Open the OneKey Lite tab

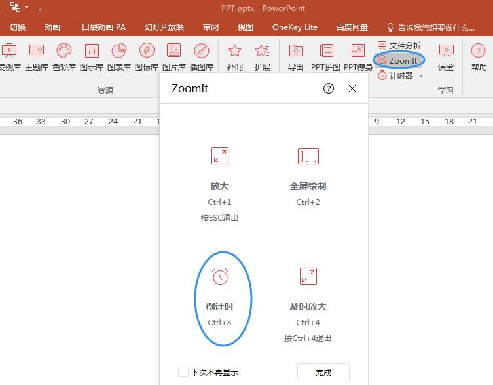(295, 27)
